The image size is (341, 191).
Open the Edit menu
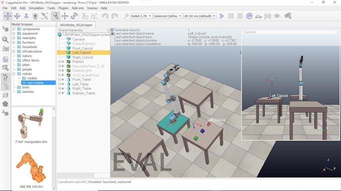point(14,8)
